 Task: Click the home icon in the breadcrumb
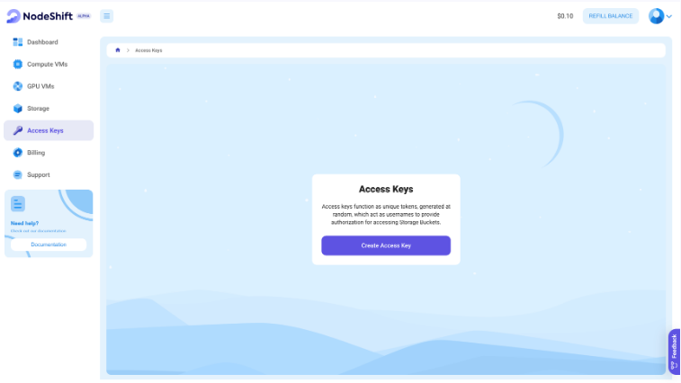tap(118, 50)
